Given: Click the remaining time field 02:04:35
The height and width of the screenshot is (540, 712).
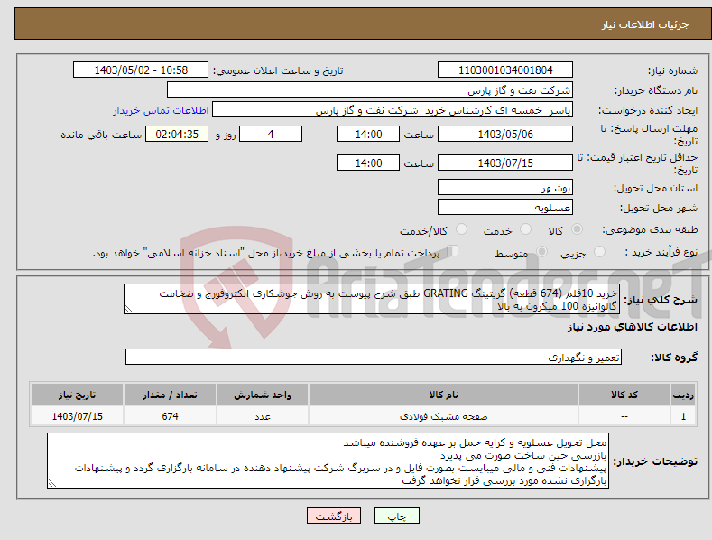Looking at the screenshot, I should (x=177, y=134).
